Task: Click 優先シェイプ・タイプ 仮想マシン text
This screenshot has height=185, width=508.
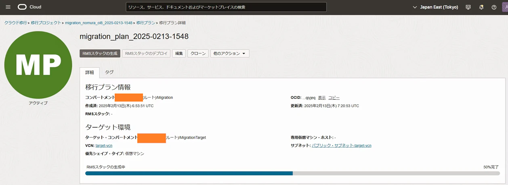Action: pyautogui.click(x=115, y=154)
